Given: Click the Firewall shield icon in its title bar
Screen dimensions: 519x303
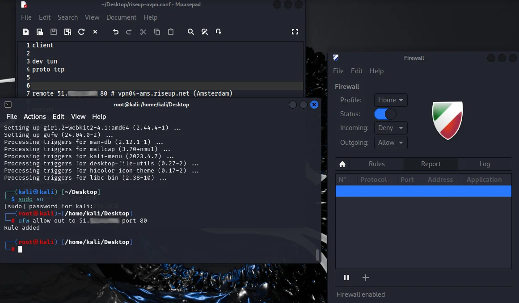Looking at the screenshot, I should click(x=336, y=58).
